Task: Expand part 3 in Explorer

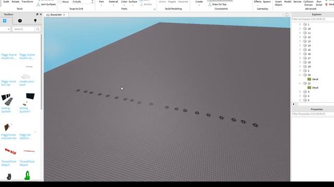Action: (300, 92)
